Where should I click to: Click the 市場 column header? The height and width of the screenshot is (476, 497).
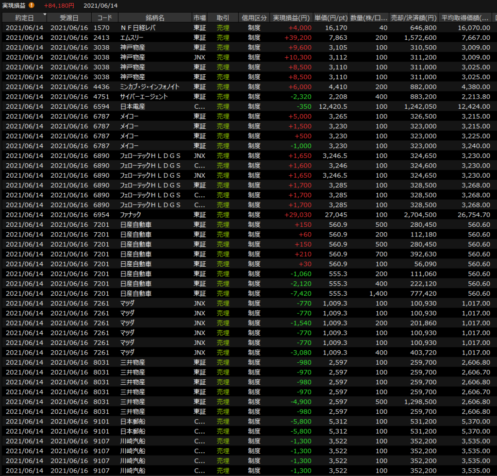click(199, 18)
